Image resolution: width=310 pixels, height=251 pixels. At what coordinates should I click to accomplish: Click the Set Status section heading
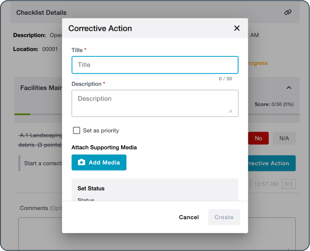91,188
